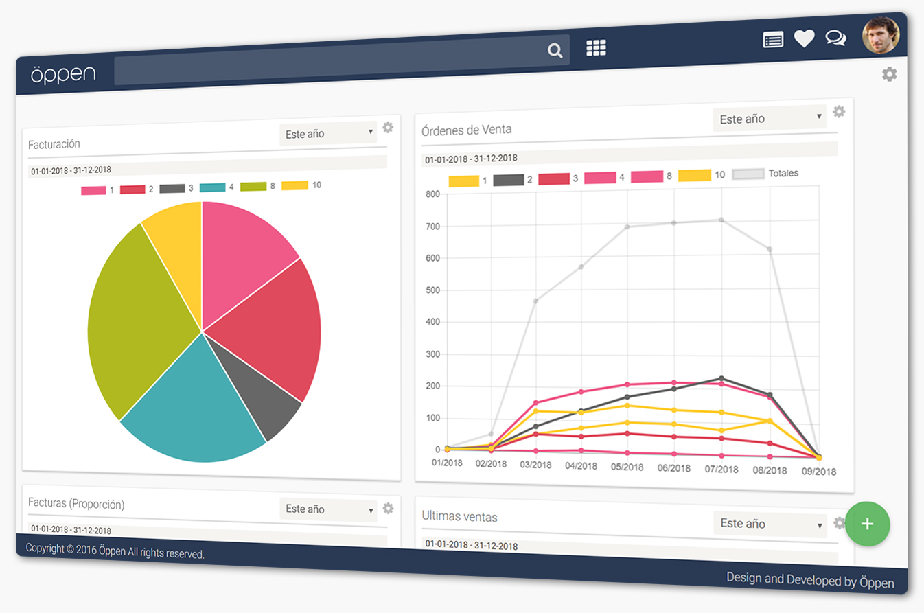Click the öppen logo in the header
The height and width of the screenshot is (613, 924).
[62, 74]
